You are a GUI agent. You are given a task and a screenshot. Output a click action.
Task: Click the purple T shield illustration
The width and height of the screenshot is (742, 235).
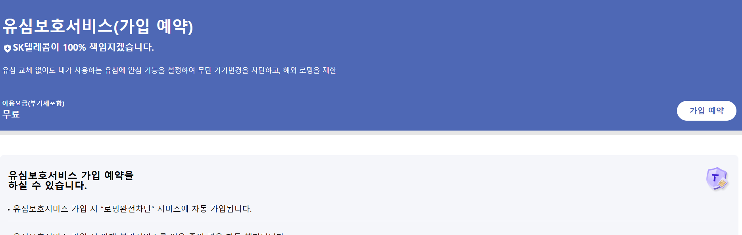pos(717,178)
